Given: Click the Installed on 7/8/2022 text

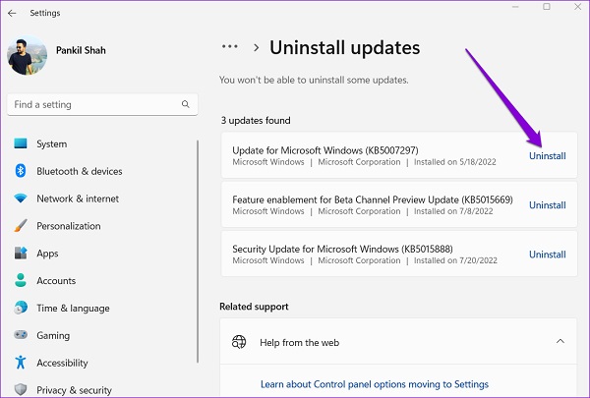Looking at the screenshot, I should (x=453, y=211).
